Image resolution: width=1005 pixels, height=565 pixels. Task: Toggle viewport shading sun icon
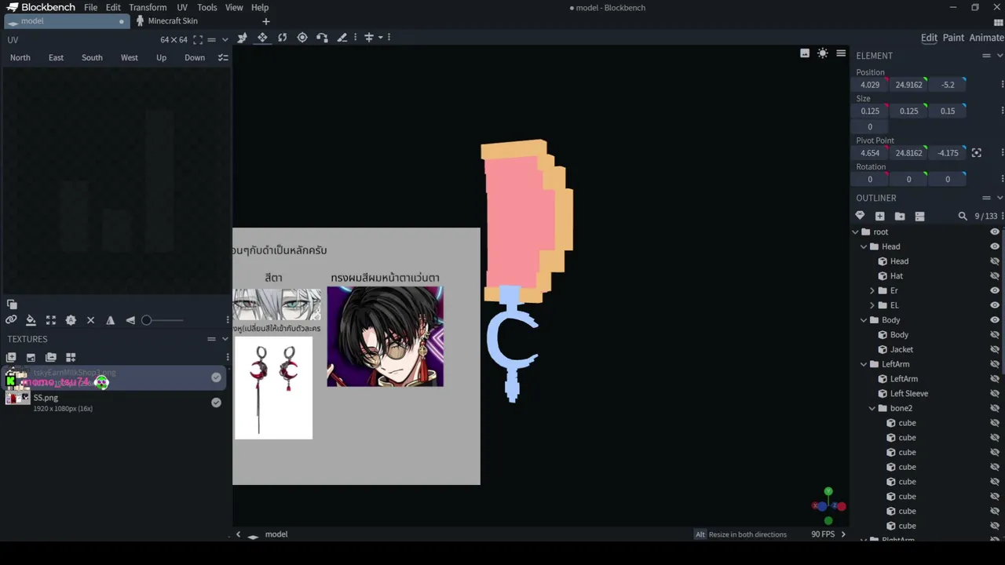coord(822,53)
